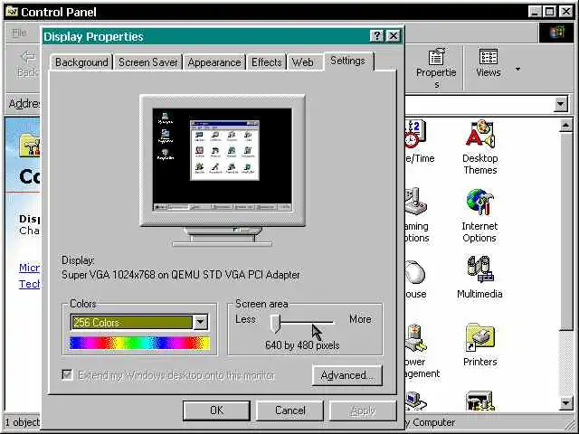
Task: Click Internet Options label text
Action: coord(479,232)
